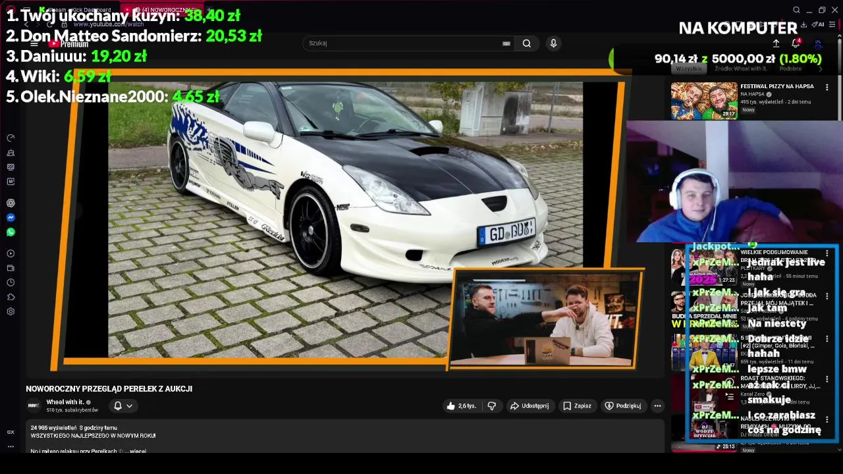Switch to Stream - Kick Dashboard tab
The height and width of the screenshot is (474, 843).
click(77, 10)
